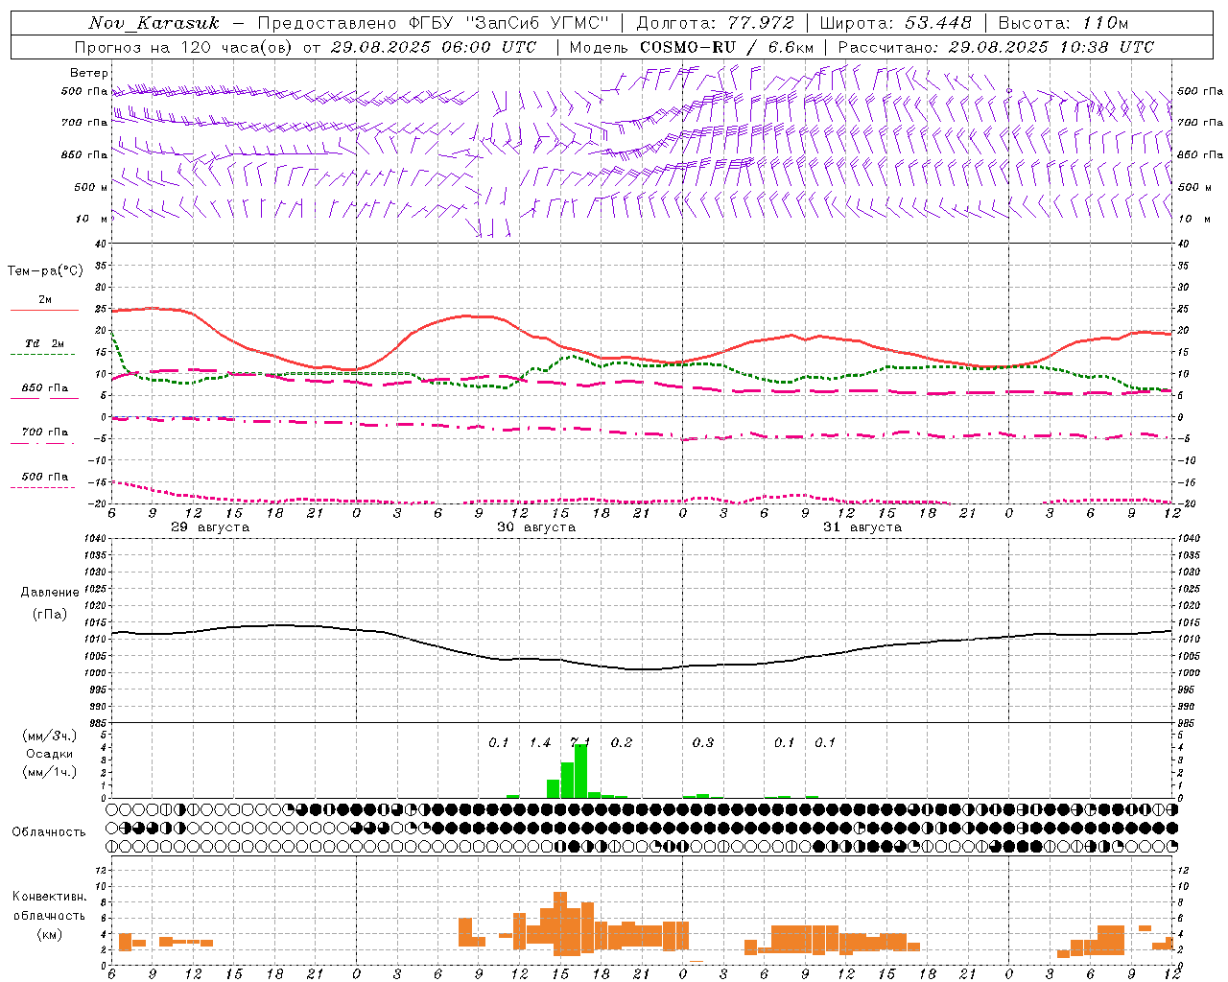Click the Облачность cloudiness label

click(x=49, y=832)
